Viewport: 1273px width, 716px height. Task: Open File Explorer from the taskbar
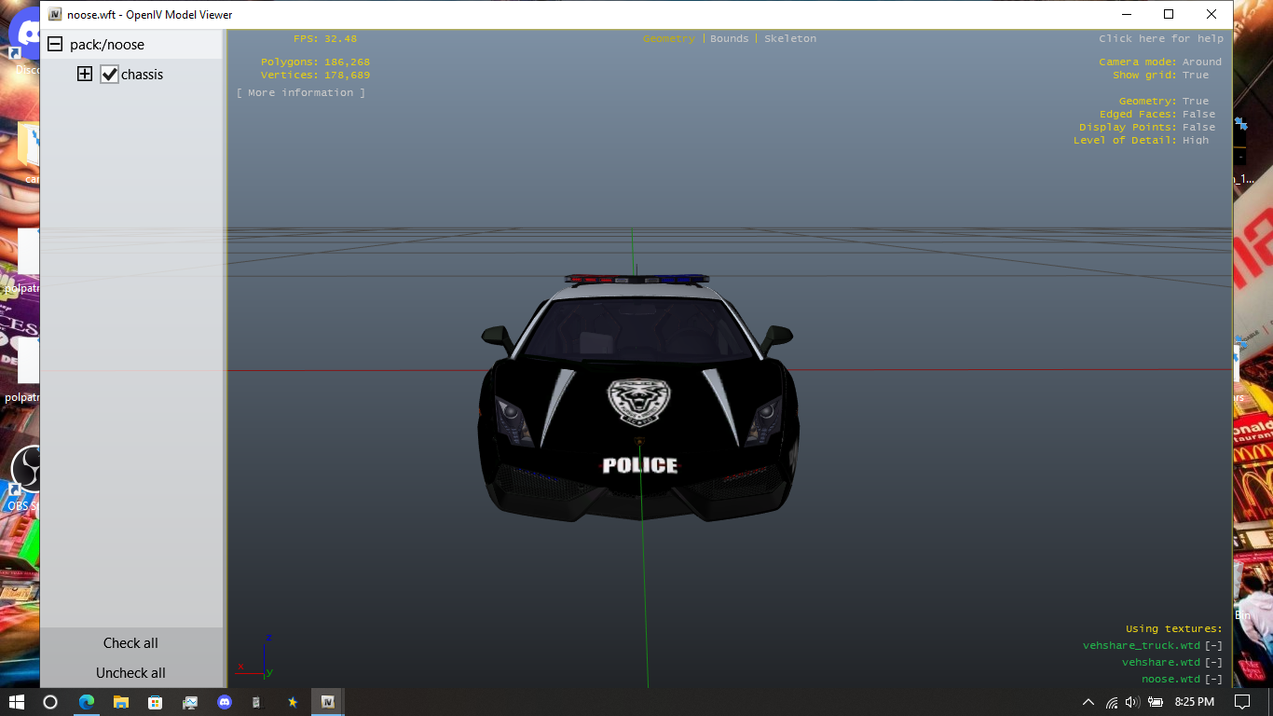(121, 702)
